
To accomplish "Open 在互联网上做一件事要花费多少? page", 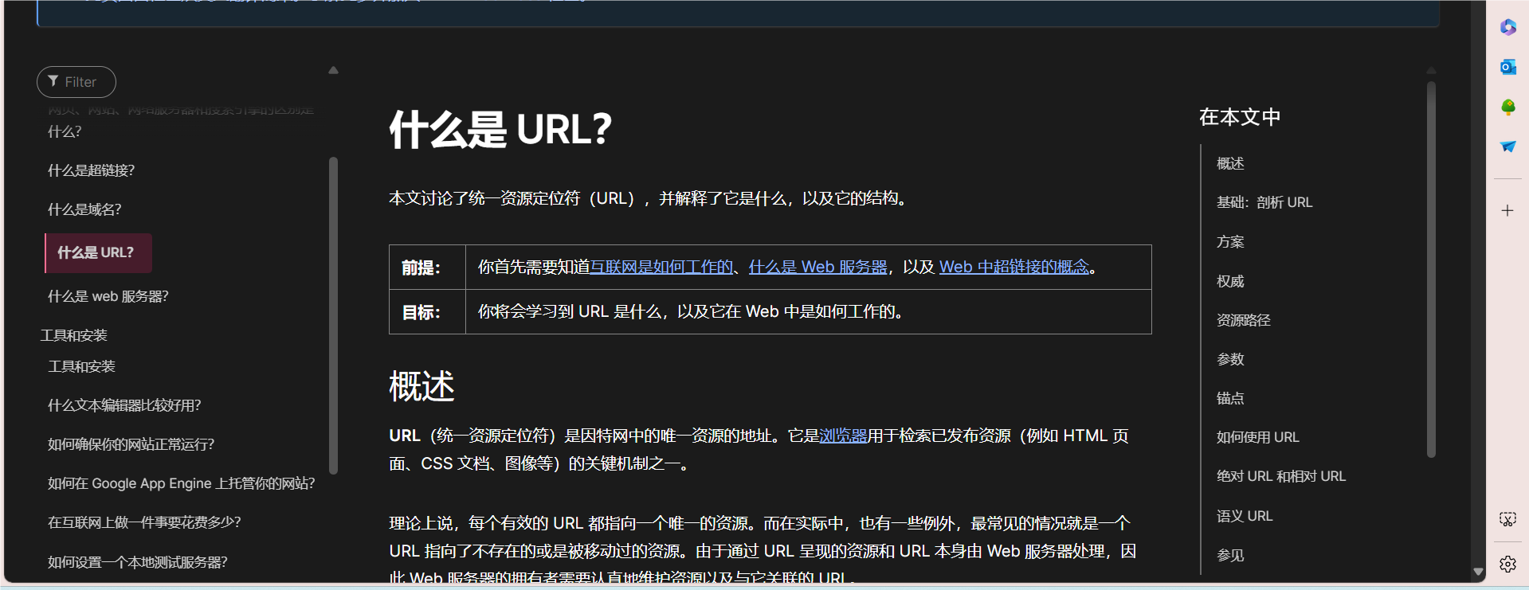I will click(144, 522).
